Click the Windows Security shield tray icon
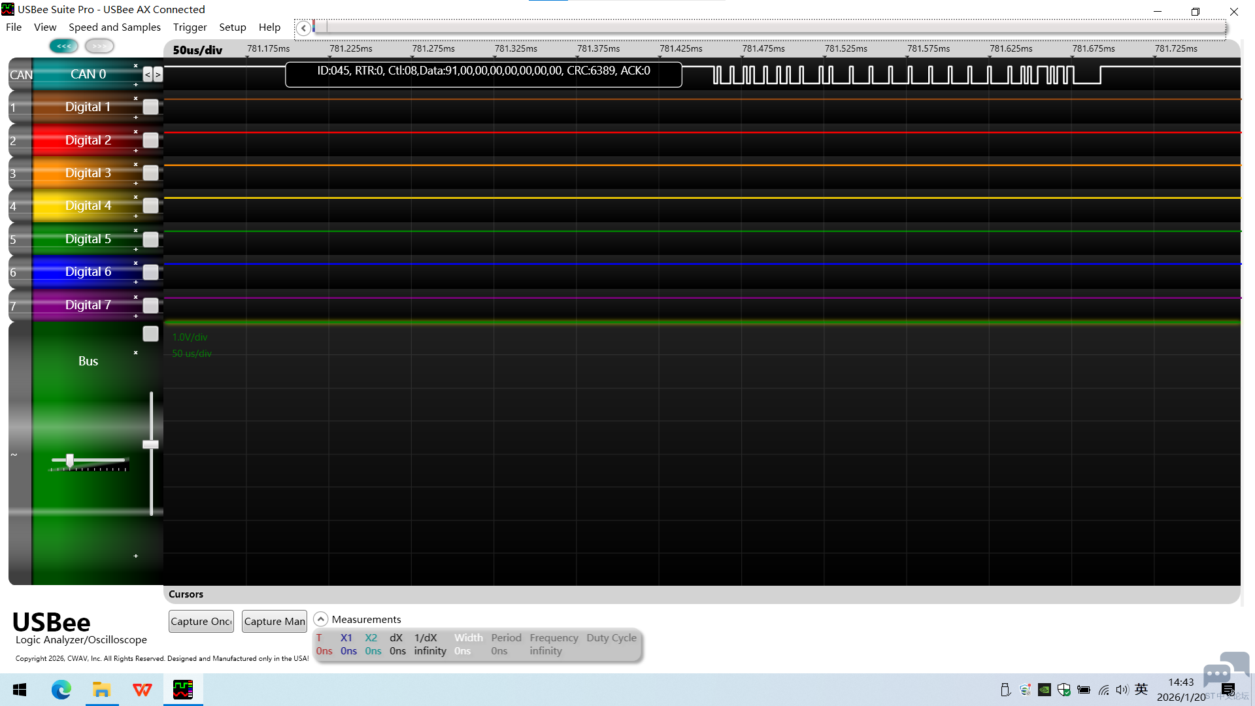This screenshot has height=706, width=1255. (1064, 690)
